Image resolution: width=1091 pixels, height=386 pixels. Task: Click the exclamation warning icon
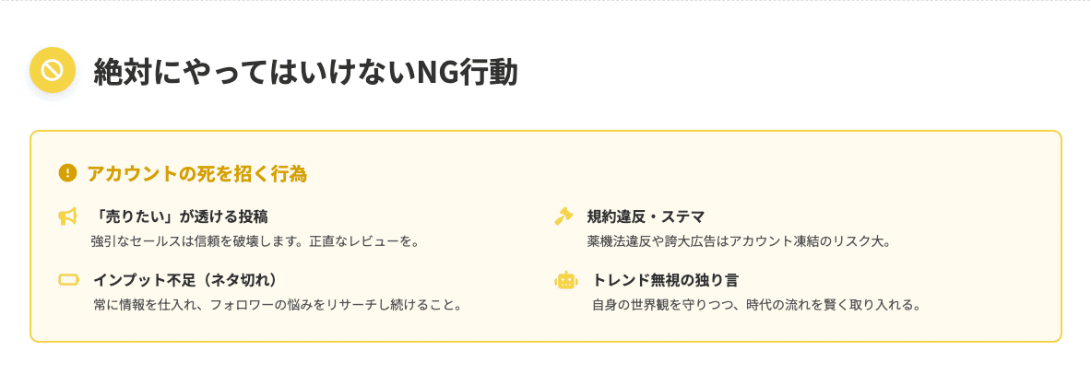pos(67,172)
